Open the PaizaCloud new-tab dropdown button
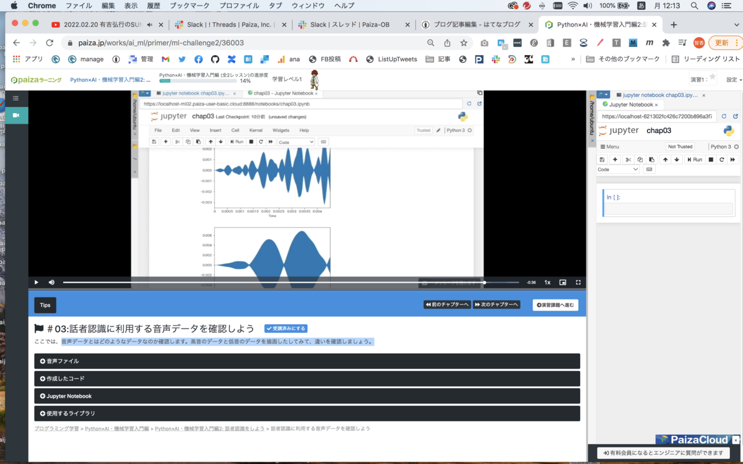Image resolution: width=743 pixels, height=464 pixels. 603,95
